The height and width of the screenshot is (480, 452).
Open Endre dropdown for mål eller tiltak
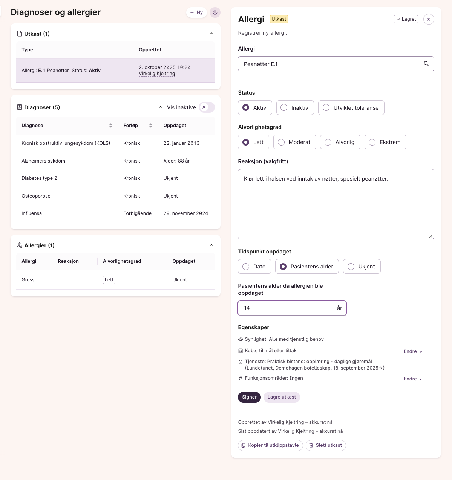coord(413,351)
